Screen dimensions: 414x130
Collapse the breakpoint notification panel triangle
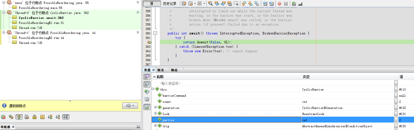70,101
